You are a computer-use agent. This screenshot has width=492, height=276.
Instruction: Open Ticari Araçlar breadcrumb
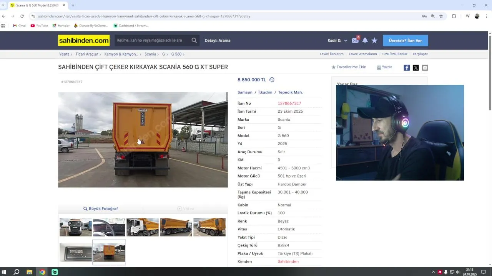pos(87,54)
